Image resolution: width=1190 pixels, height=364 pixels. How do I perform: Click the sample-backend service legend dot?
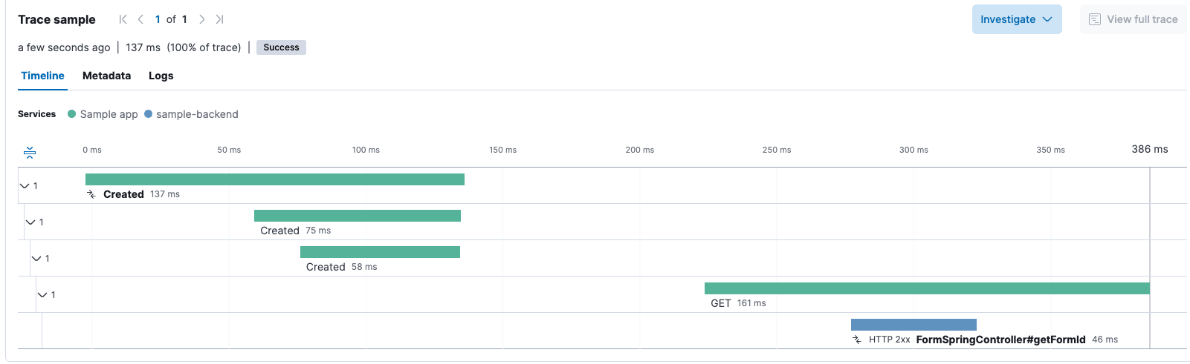point(149,114)
